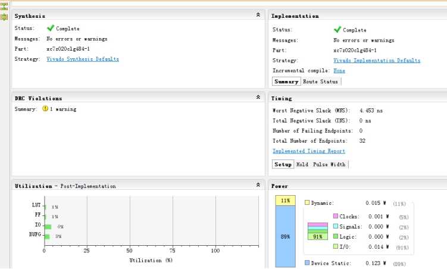Viewport: 447px width, 269px height.
Task: Click the Synthesis green checkmark icon
Action: pyautogui.click(x=51, y=28)
